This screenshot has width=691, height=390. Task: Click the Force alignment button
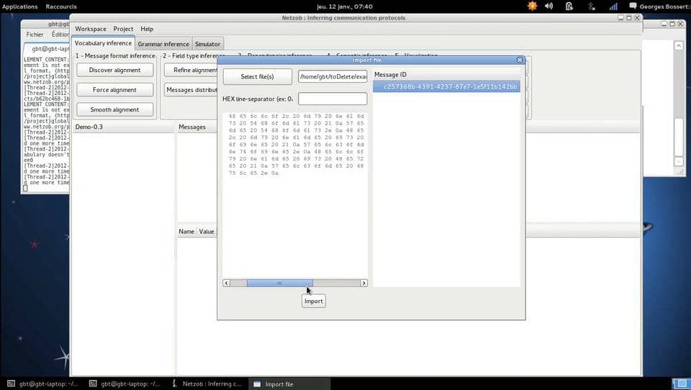pos(114,90)
